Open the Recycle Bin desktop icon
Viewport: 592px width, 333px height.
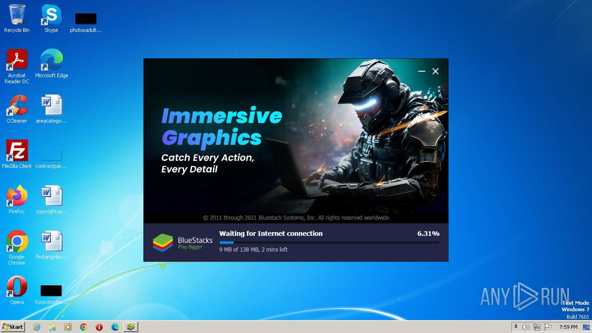point(17,18)
